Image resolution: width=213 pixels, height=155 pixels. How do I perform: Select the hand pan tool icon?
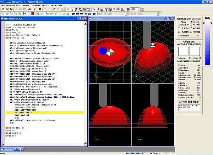point(53,9)
